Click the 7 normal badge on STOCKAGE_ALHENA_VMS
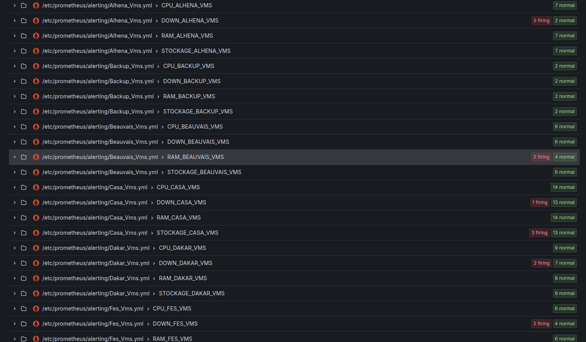 pos(565,51)
